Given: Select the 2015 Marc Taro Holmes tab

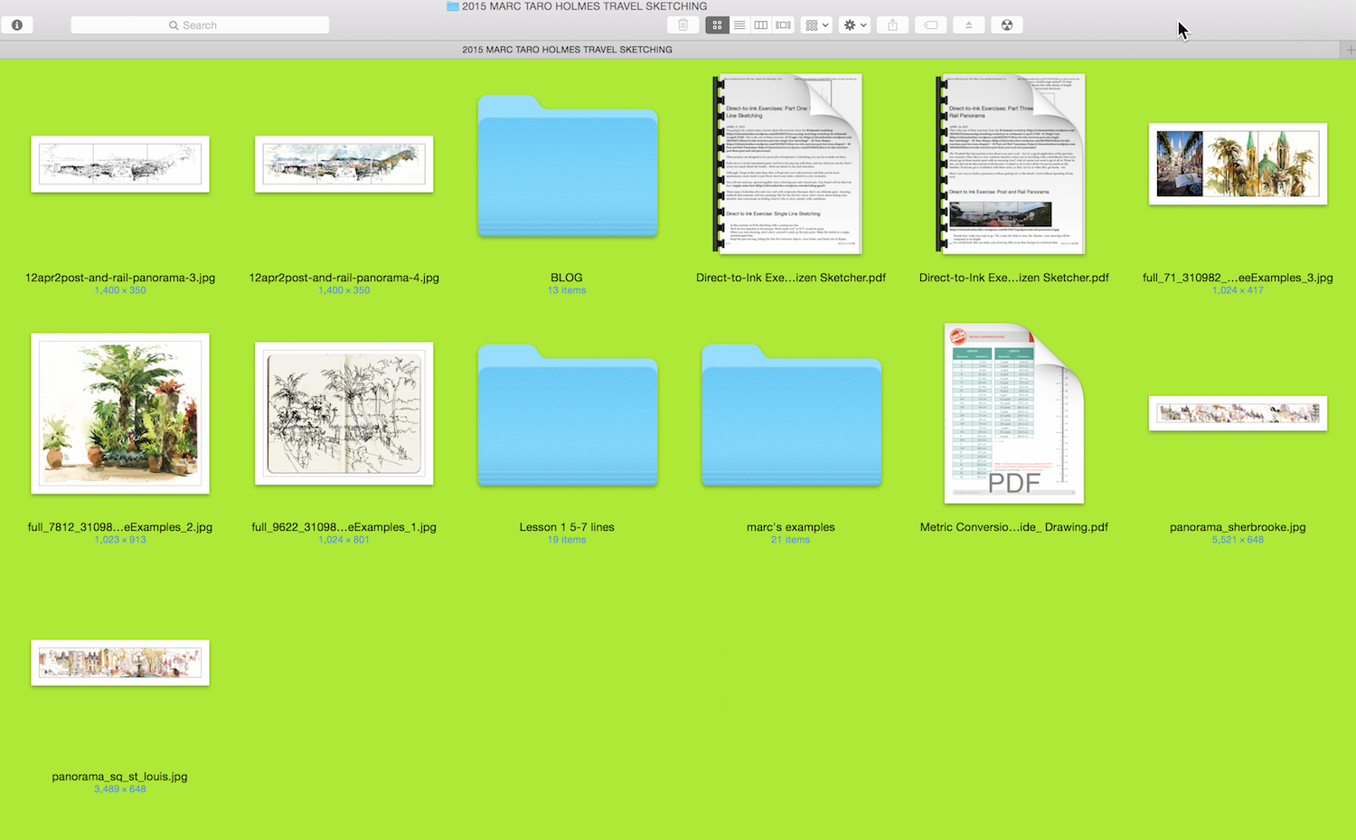Looking at the screenshot, I should click(567, 50).
